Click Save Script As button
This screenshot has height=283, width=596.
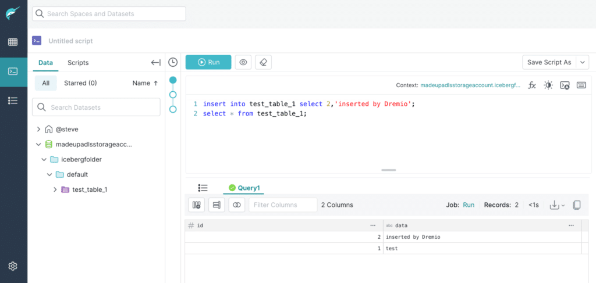pyautogui.click(x=549, y=62)
